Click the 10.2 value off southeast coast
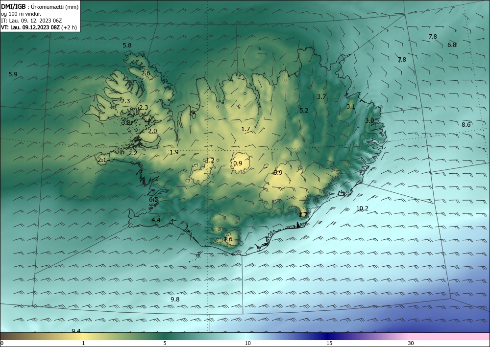The width and height of the screenshot is (490, 347). [x=362, y=208]
